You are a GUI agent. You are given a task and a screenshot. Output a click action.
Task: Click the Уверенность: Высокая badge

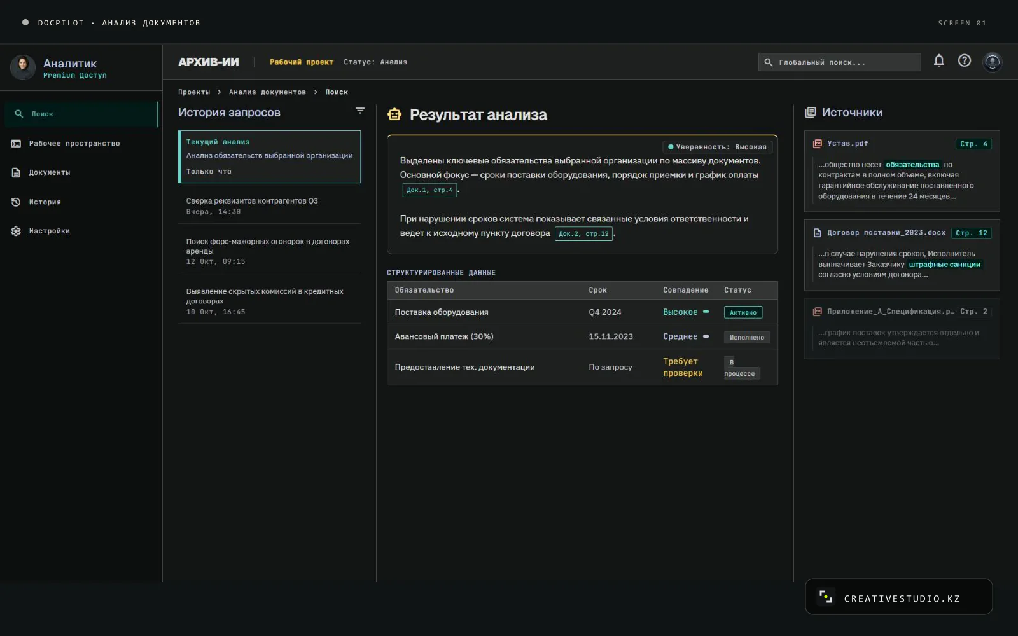coord(717,147)
